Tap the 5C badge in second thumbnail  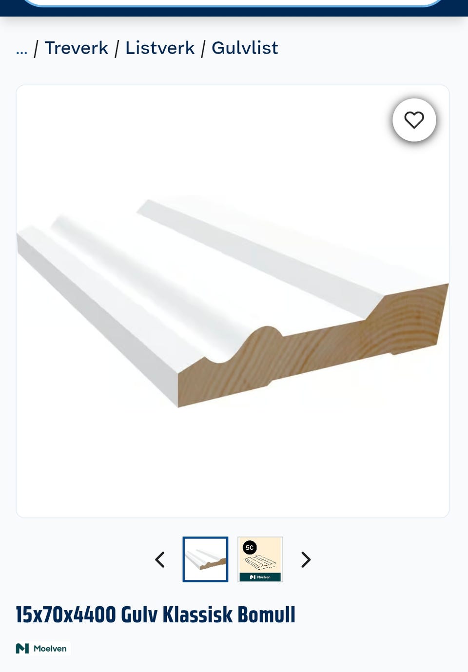coord(250,548)
